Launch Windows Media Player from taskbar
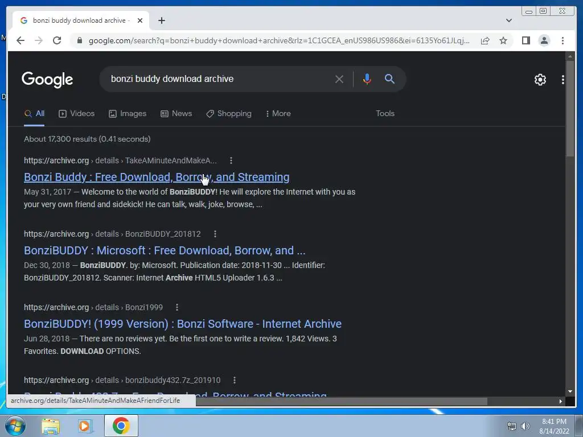 84,426
